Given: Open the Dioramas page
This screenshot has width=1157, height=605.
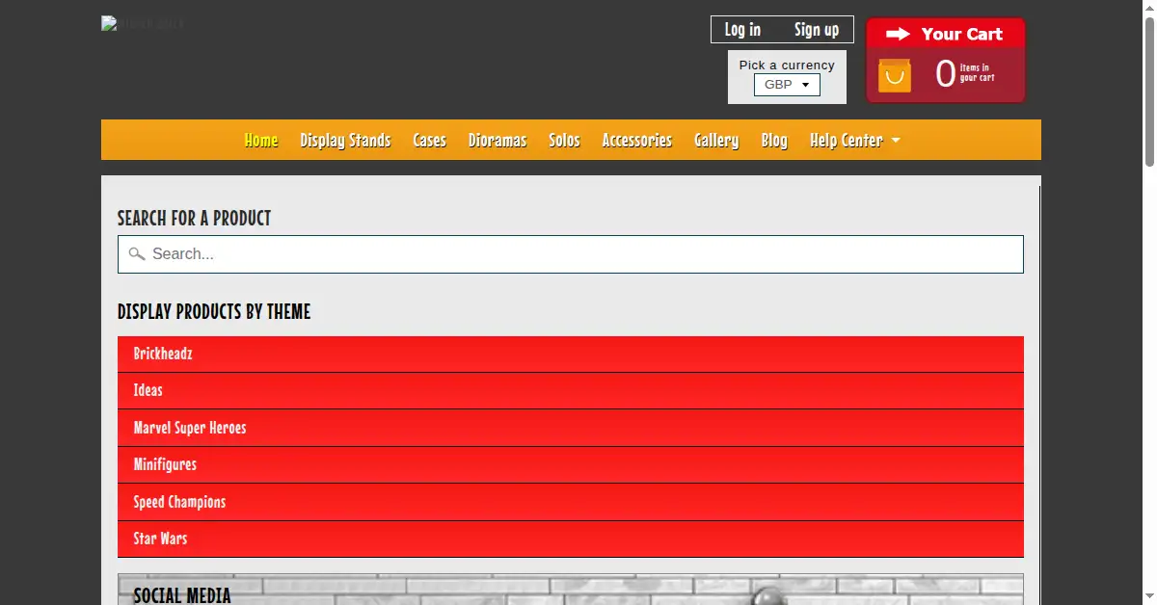Looking at the screenshot, I should pos(498,141).
